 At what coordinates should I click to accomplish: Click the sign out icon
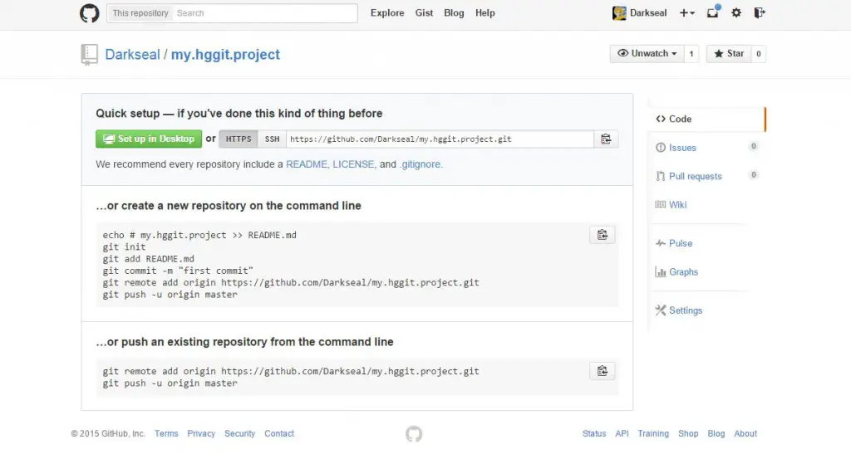pos(760,13)
